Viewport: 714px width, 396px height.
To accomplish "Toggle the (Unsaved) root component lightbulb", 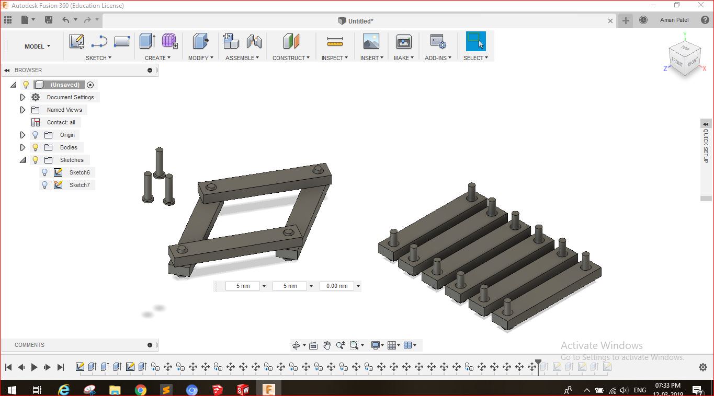I will [26, 85].
